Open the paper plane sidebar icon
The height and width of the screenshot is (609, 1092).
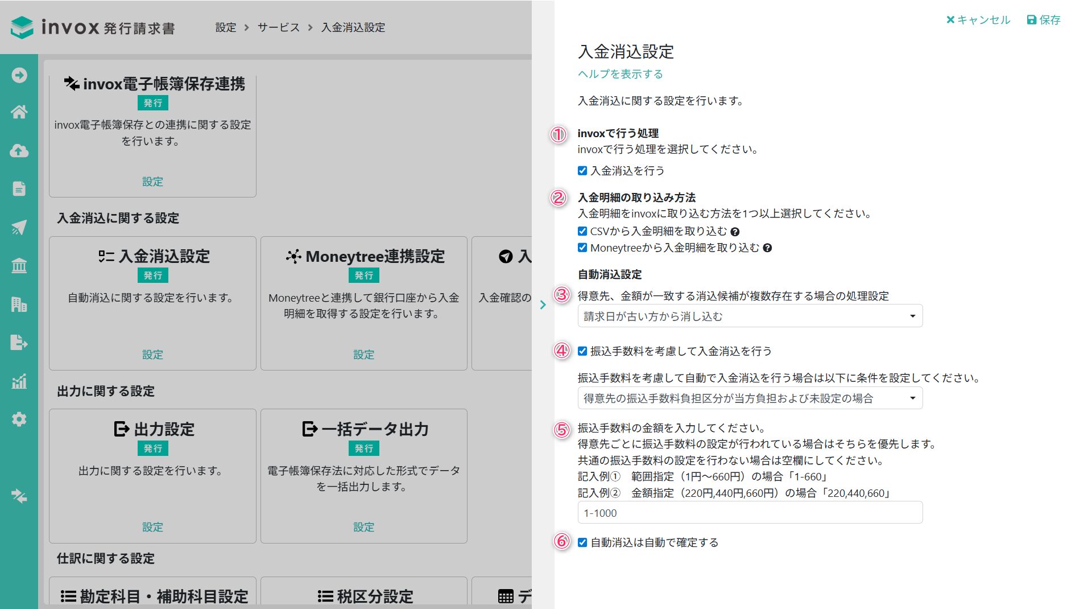pyautogui.click(x=19, y=227)
